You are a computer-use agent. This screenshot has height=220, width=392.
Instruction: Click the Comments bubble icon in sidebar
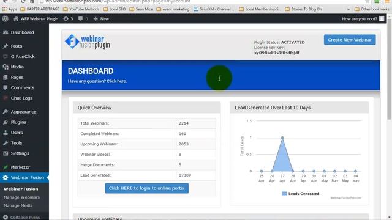tap(6, 87)
